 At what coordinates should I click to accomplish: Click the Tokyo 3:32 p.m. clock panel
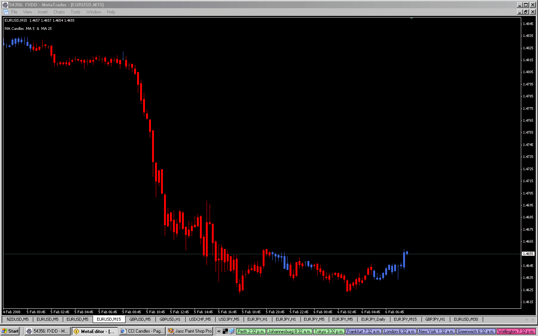point(329,331)
